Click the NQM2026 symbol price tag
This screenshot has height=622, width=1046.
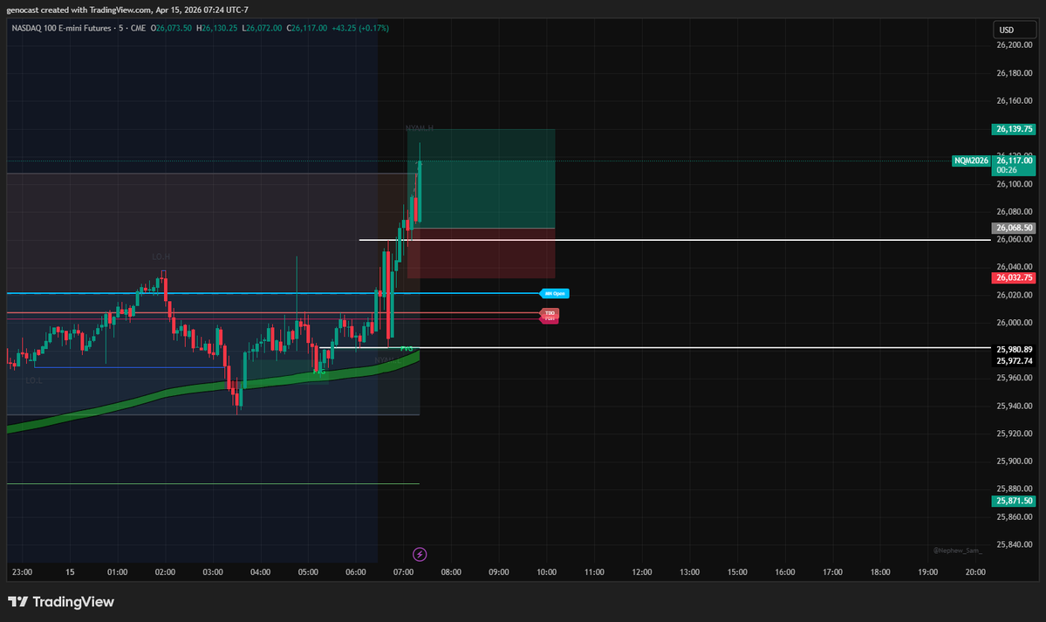click(971, 161)
